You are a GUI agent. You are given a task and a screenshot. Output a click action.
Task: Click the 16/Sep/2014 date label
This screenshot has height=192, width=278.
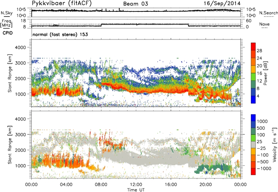tap(222, 3)
